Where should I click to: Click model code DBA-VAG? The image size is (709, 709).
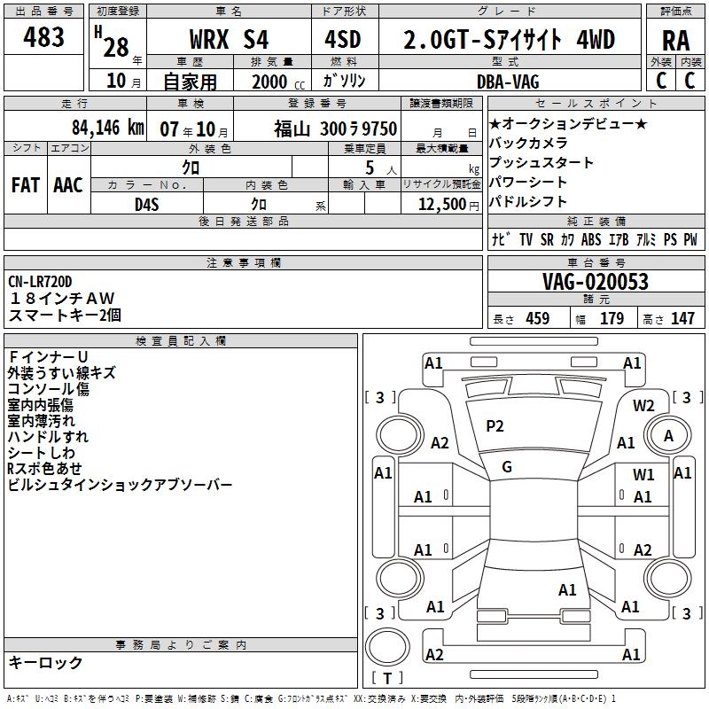(x=508, y=82)
